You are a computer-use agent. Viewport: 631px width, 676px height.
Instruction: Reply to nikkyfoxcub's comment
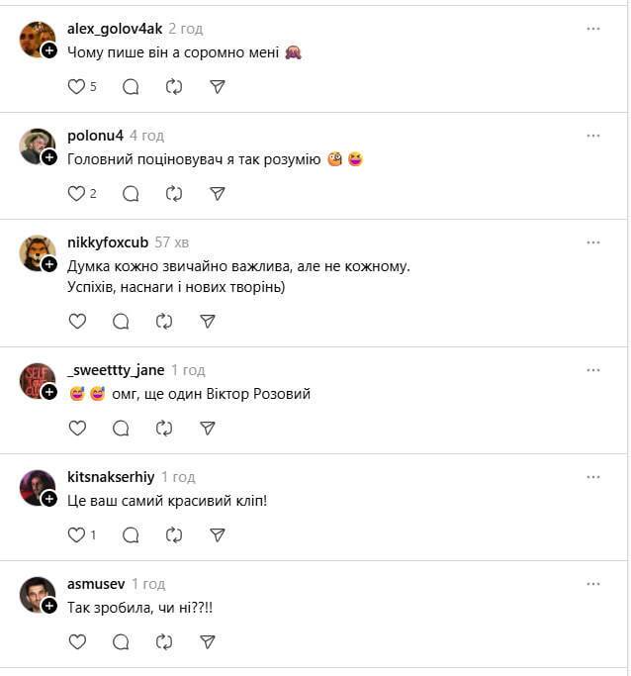[x=121, y=321]
